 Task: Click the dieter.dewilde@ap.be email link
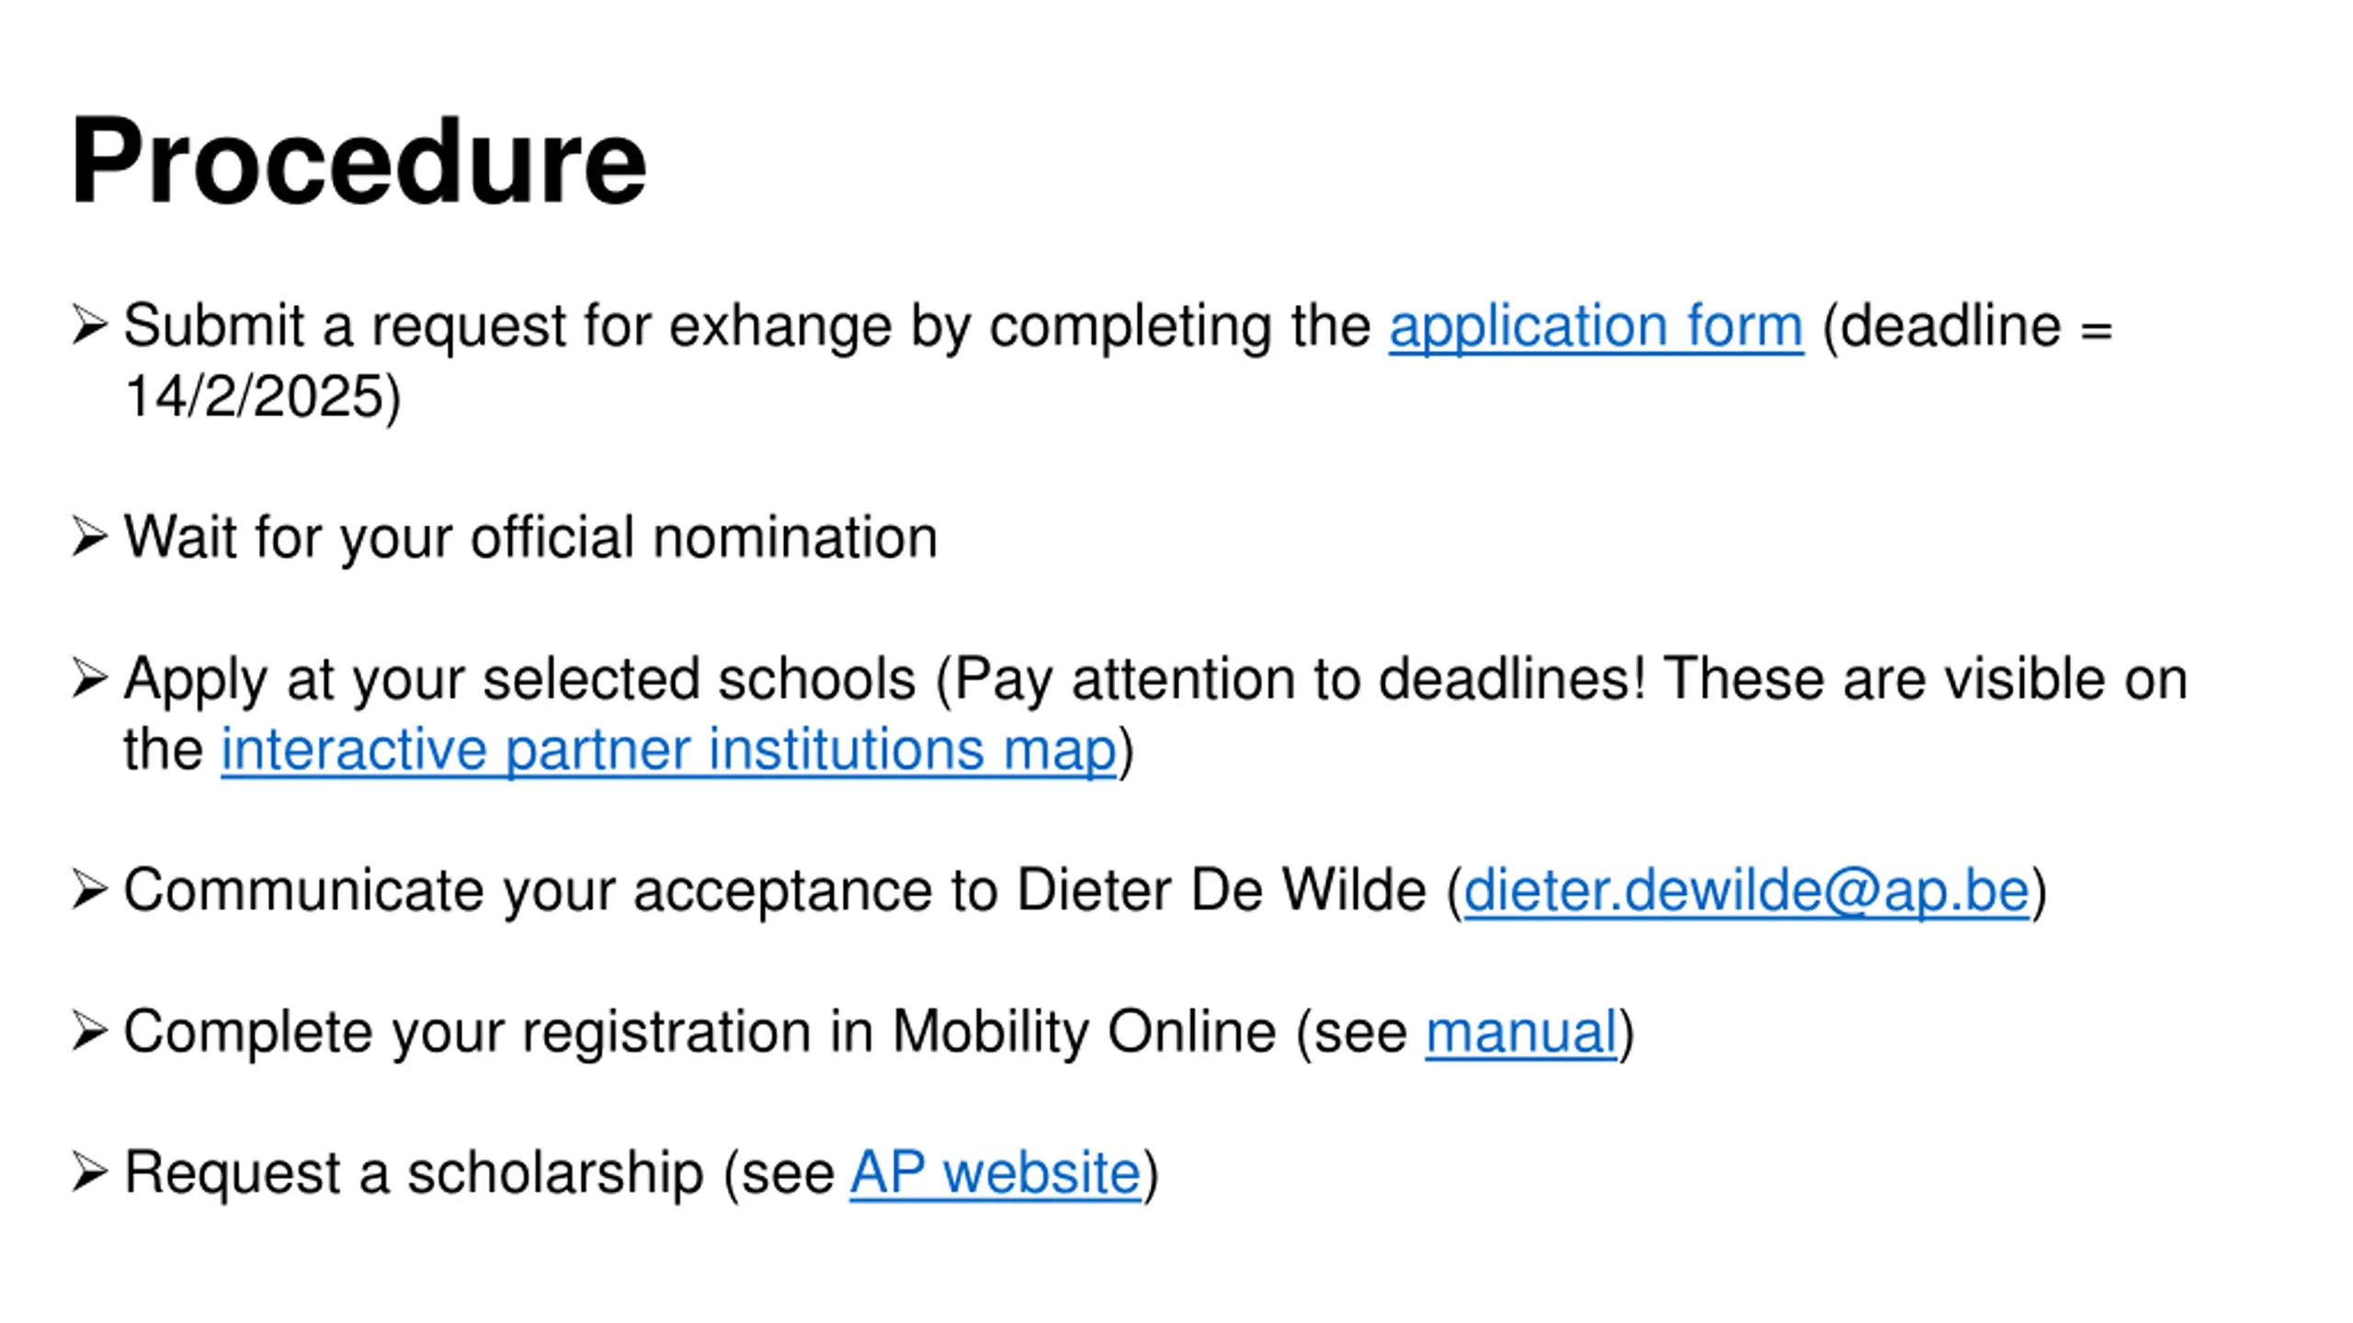[1746, 890]
